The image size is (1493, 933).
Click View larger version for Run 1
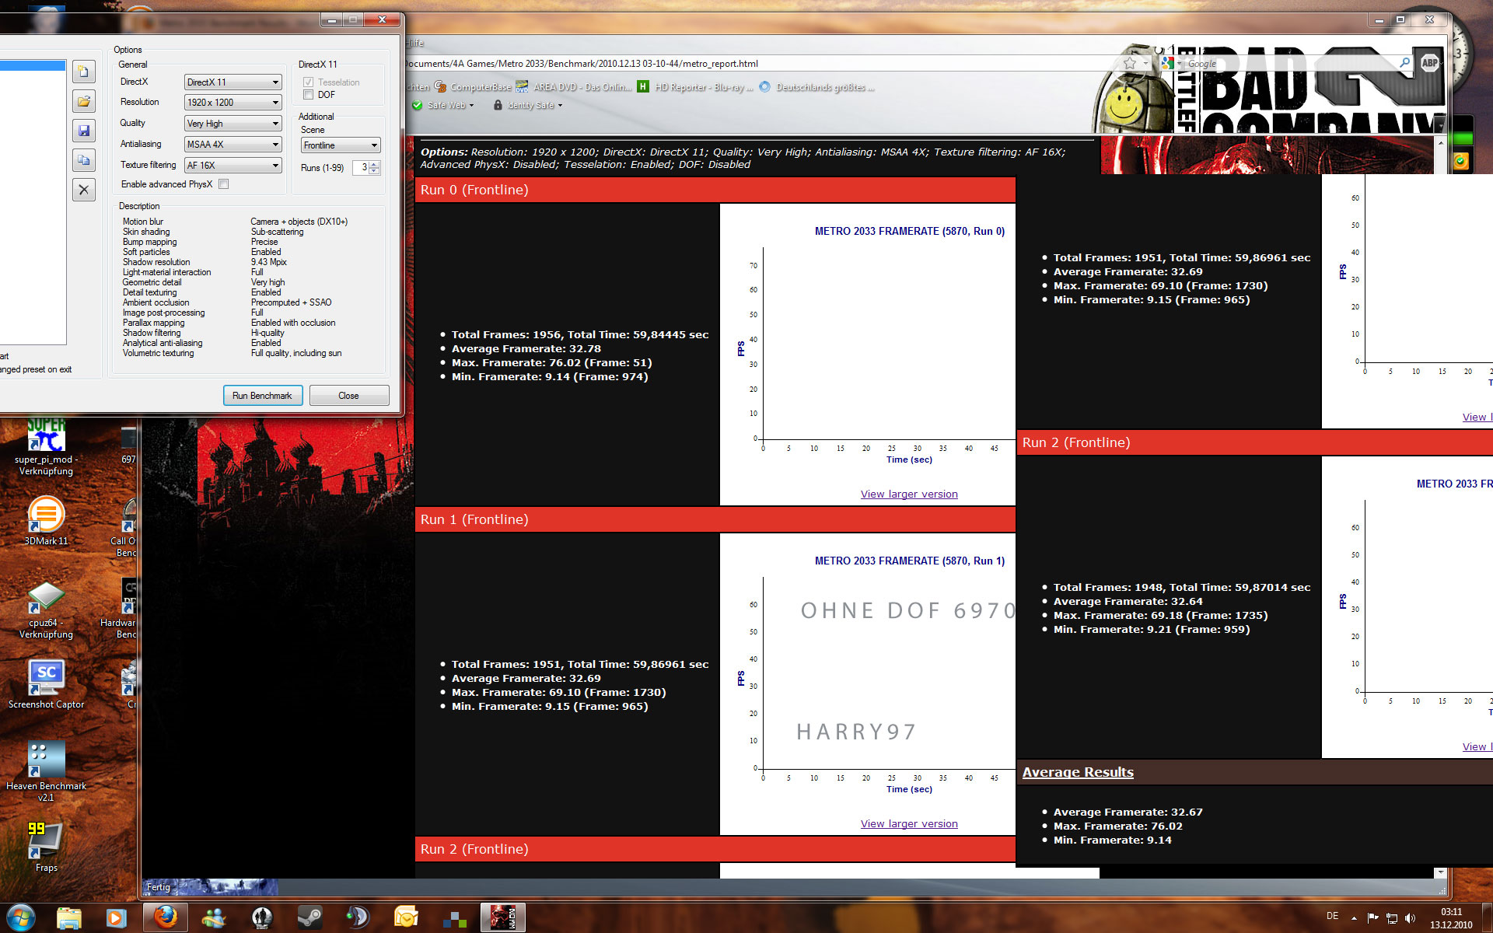(x=909, y=823)
